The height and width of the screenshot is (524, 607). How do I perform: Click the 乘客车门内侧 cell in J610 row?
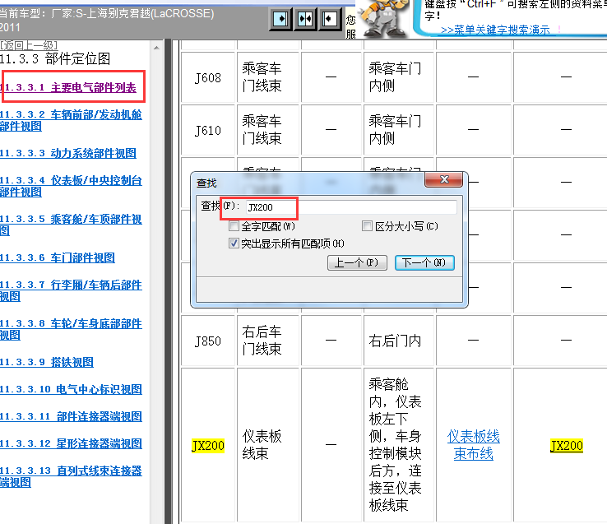click(399, 130)
